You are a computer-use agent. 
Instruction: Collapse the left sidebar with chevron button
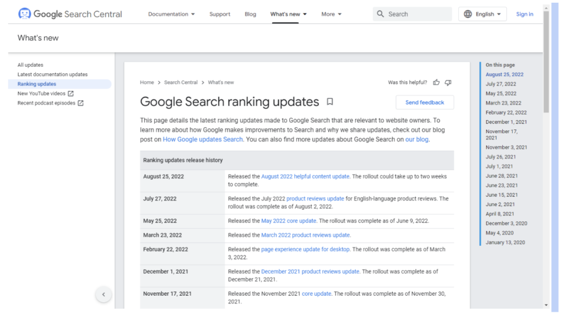104,295
